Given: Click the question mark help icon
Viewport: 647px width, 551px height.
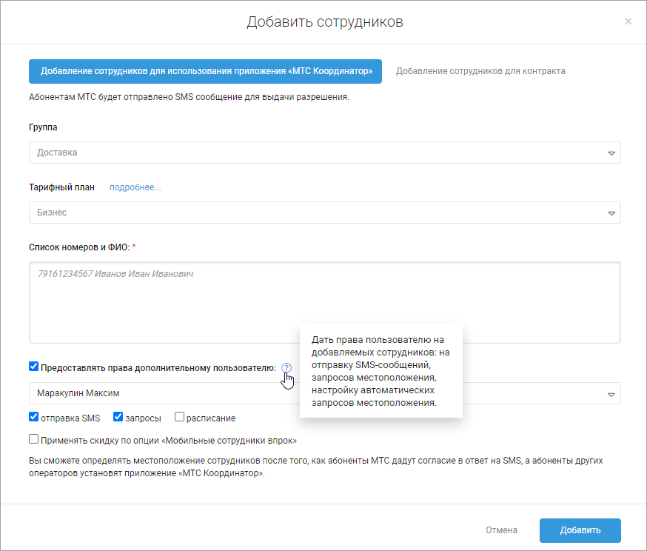Looking at the screenshot, I should click(286, 367).
